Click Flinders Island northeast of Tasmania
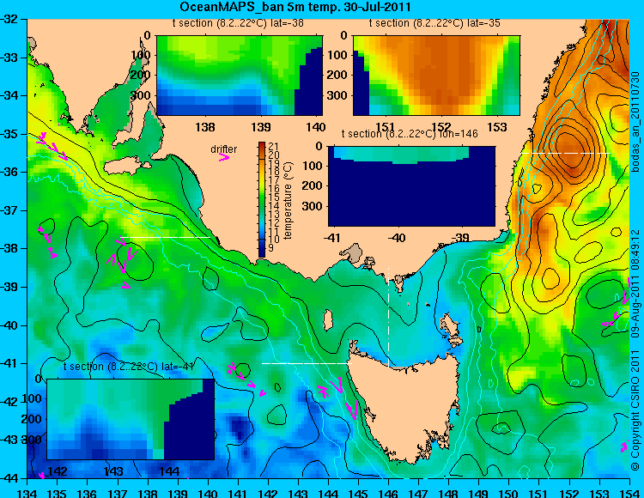The image size is (644, 498). [x=452, y=329]
